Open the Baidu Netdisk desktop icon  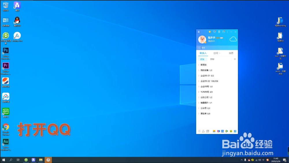tap(6, 98)
